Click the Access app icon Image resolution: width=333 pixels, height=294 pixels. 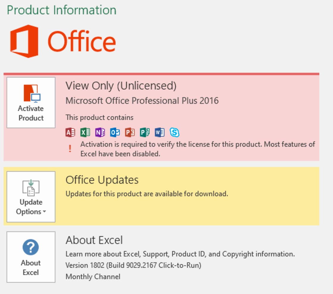(70, 132)
